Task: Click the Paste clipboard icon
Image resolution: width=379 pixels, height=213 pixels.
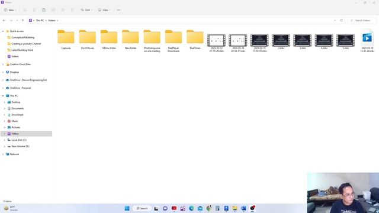Action: [x=44, y=10]
